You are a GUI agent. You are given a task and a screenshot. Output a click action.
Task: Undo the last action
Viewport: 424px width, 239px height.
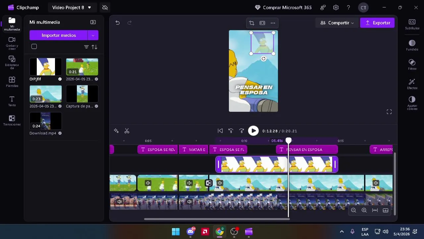pos(118,23)
